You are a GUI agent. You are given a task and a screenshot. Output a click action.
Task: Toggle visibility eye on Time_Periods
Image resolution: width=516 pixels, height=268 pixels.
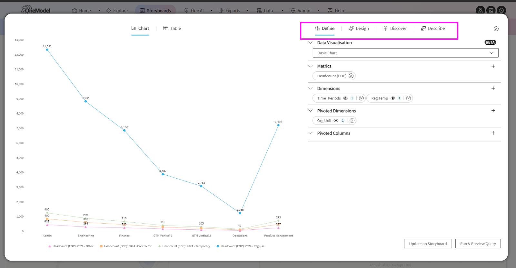[345, 98]
